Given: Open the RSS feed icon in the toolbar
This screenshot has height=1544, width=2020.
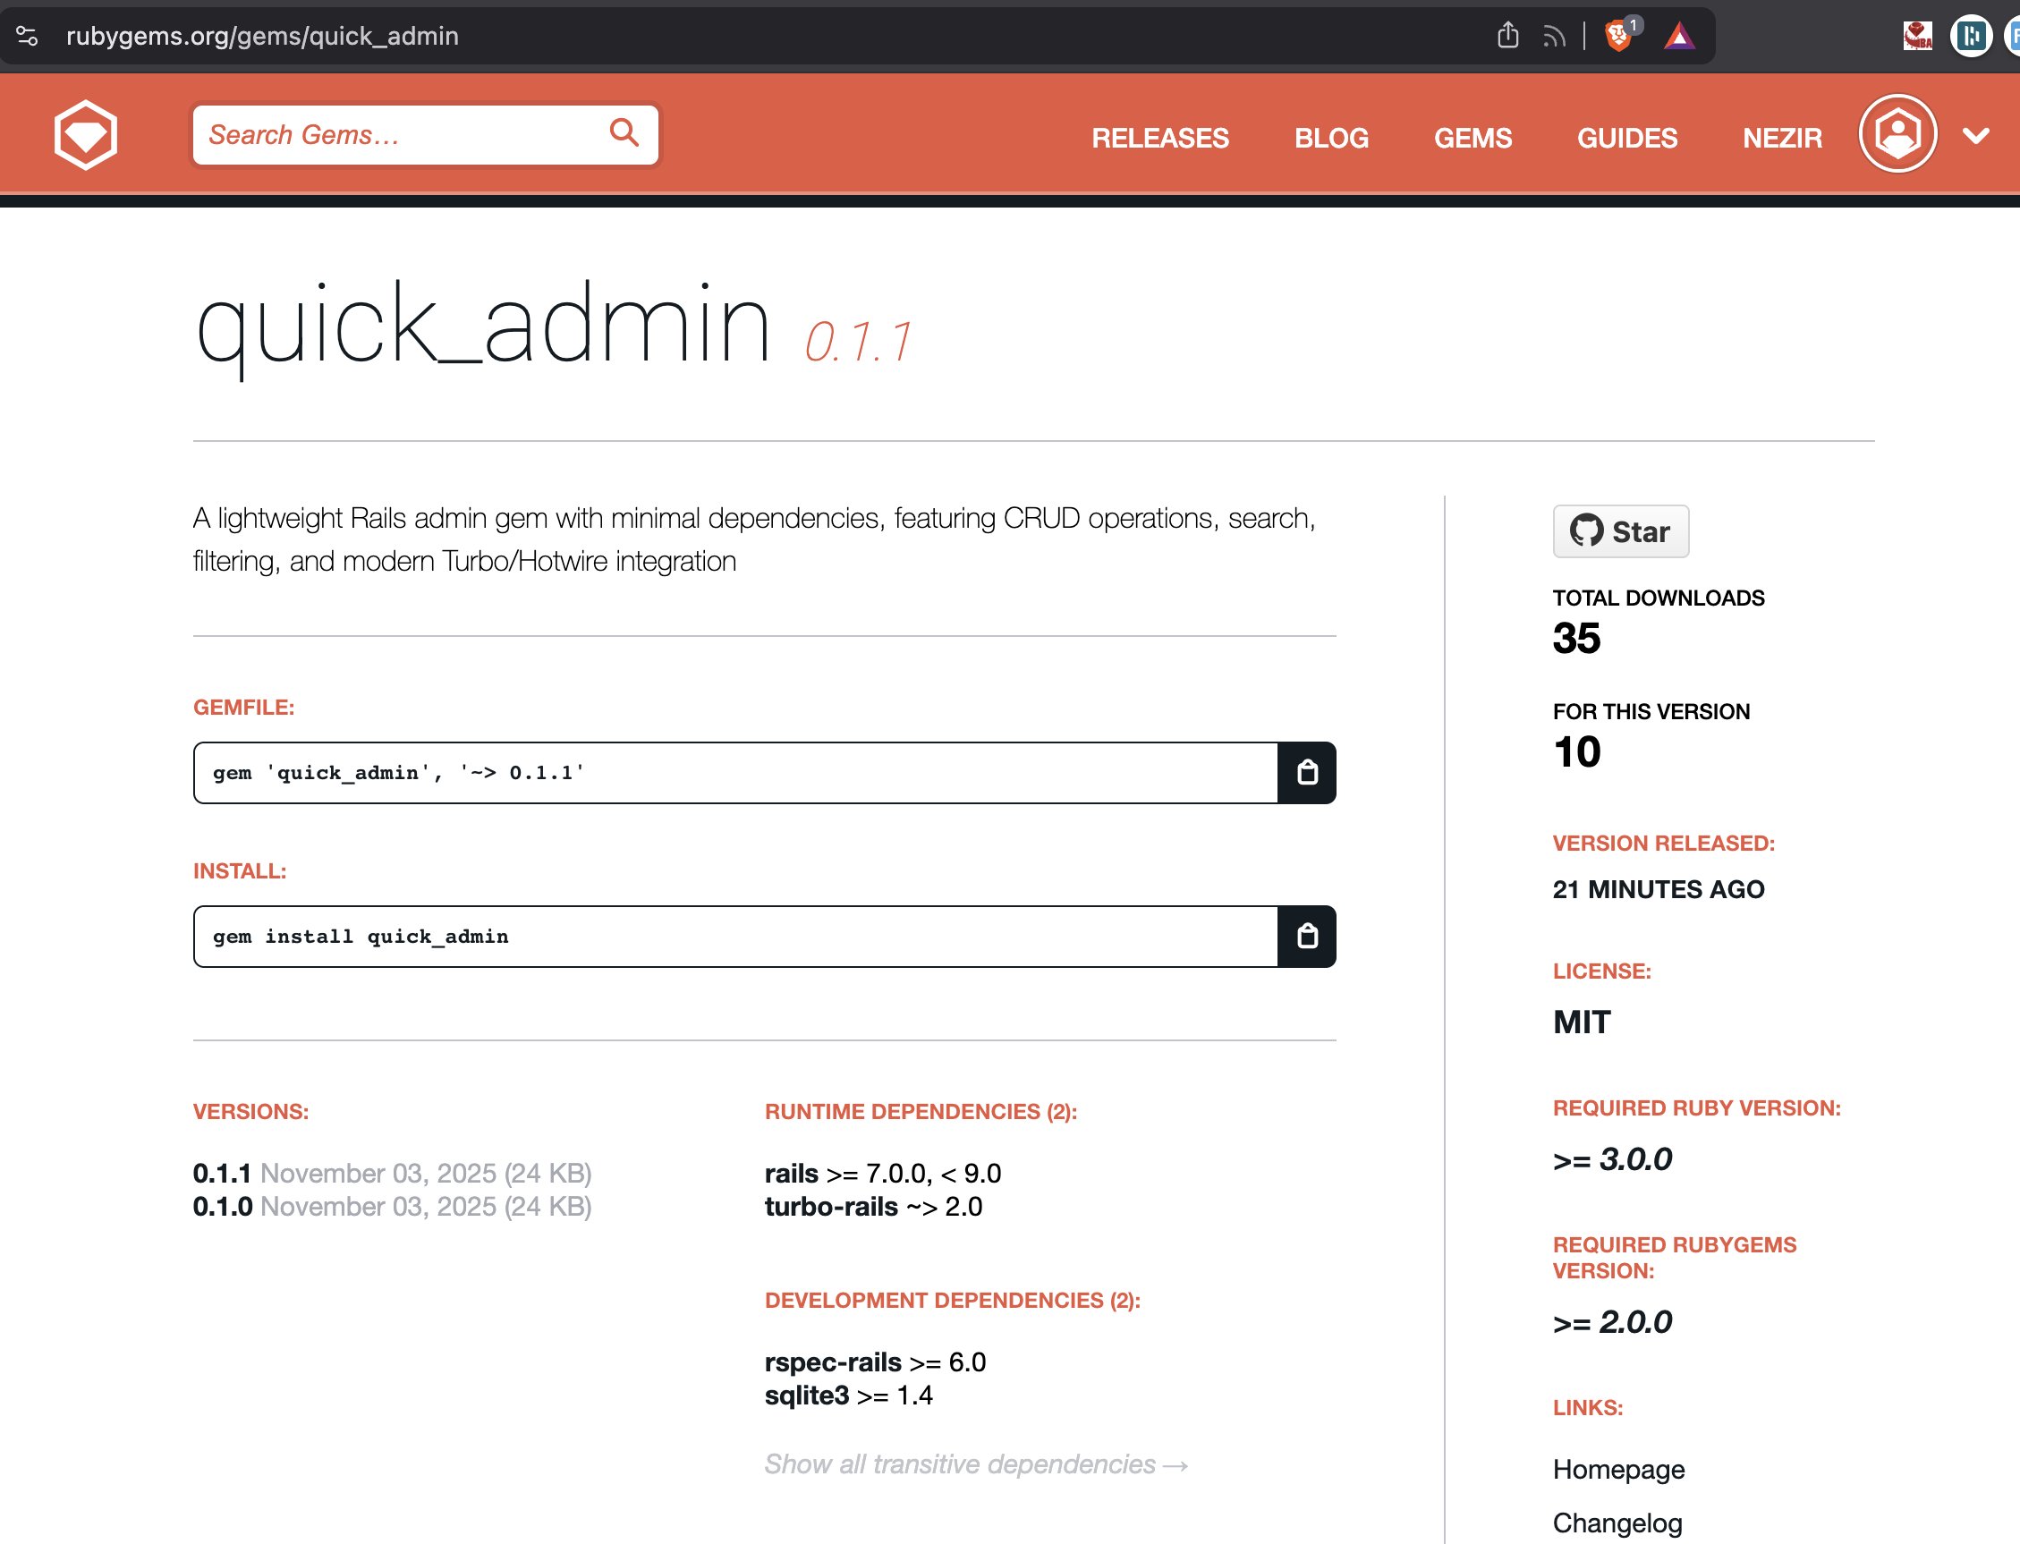Looking at the screenshot, I should point(1554,35).
